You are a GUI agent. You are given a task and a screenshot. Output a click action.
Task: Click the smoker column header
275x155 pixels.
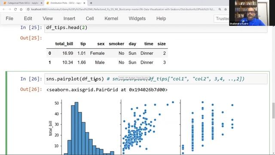[116, 44]
